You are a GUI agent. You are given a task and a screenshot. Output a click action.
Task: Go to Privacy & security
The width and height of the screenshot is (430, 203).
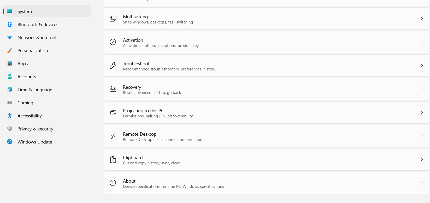click(x=35, y=129)
